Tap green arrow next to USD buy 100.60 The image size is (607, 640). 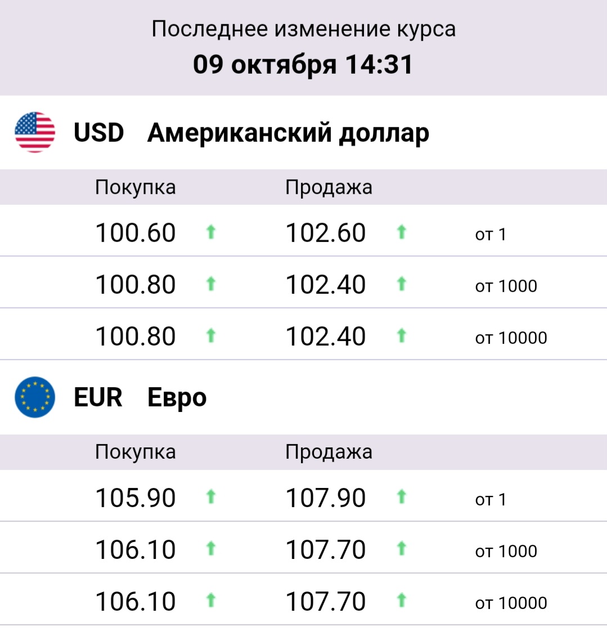(x=211, y=232)
